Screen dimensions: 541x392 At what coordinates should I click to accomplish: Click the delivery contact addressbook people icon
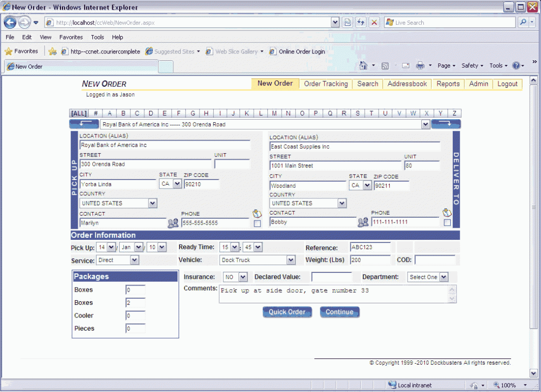coord(363,223)
